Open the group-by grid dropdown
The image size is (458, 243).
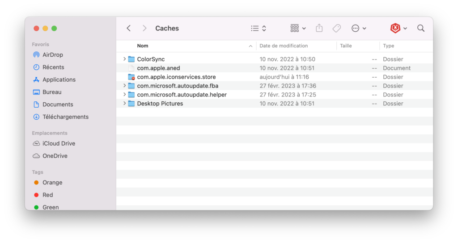[298, 28]
